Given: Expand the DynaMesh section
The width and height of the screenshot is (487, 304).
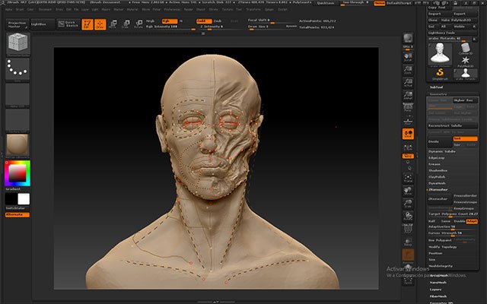Looking at the screenshot, I should coord(437,183).
